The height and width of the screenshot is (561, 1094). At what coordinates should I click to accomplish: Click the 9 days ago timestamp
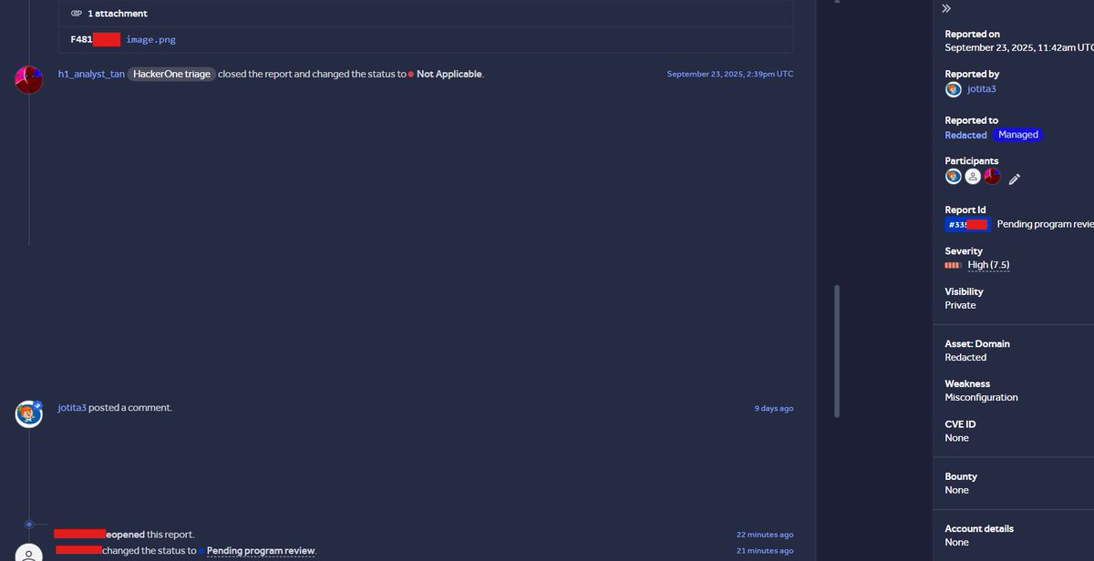774,408
